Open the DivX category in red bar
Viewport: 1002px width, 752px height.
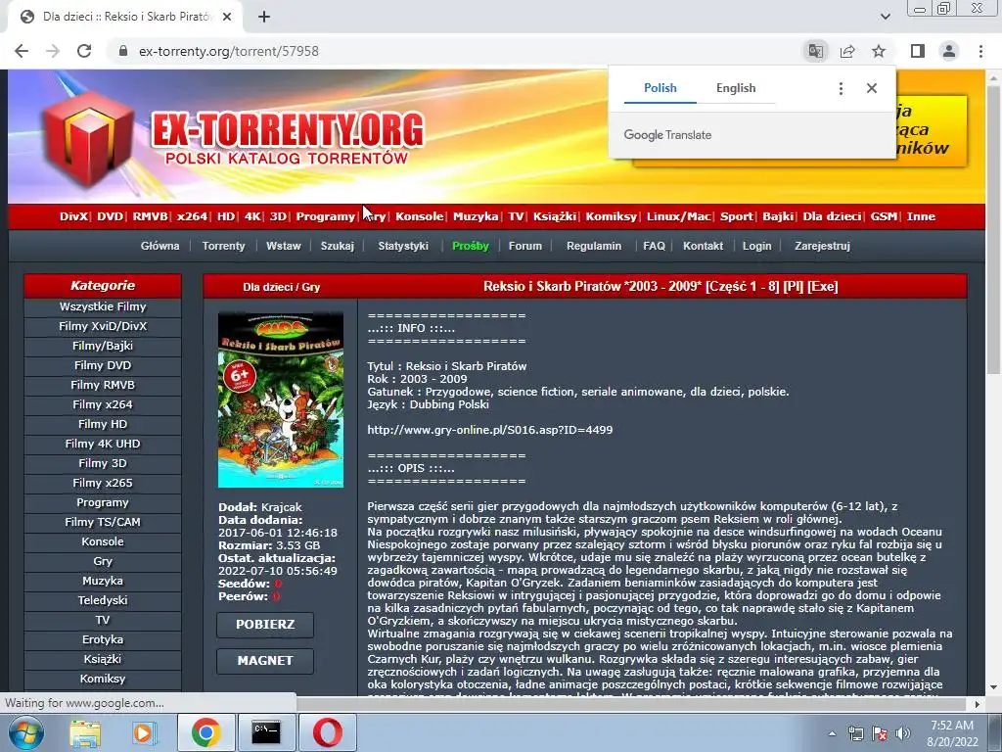[x=73, y=216]
